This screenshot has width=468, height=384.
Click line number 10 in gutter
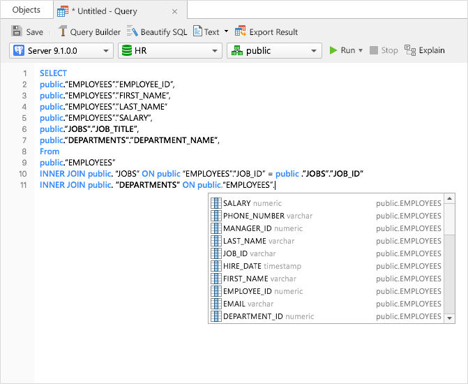pyautogui.click(x=23, y=174)
